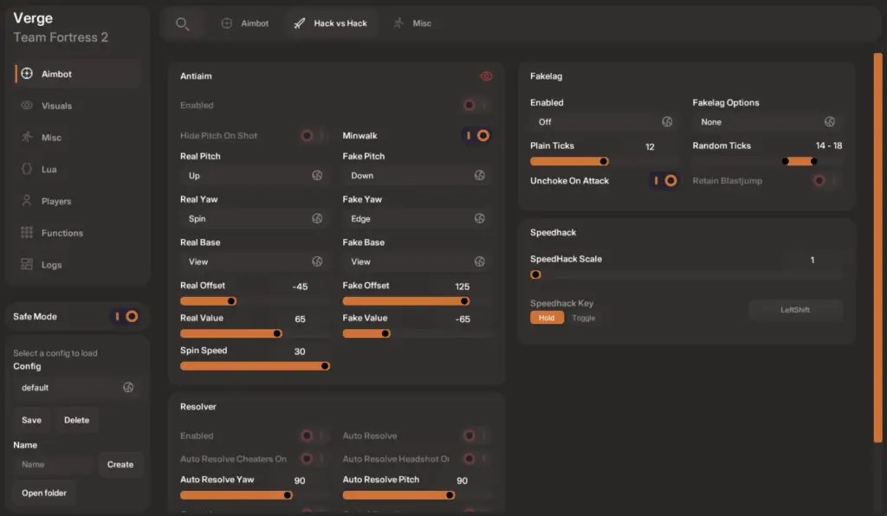Select Hold mode for Speedhack Key
This screenshot has height=516, width=887.
[547, 318]
